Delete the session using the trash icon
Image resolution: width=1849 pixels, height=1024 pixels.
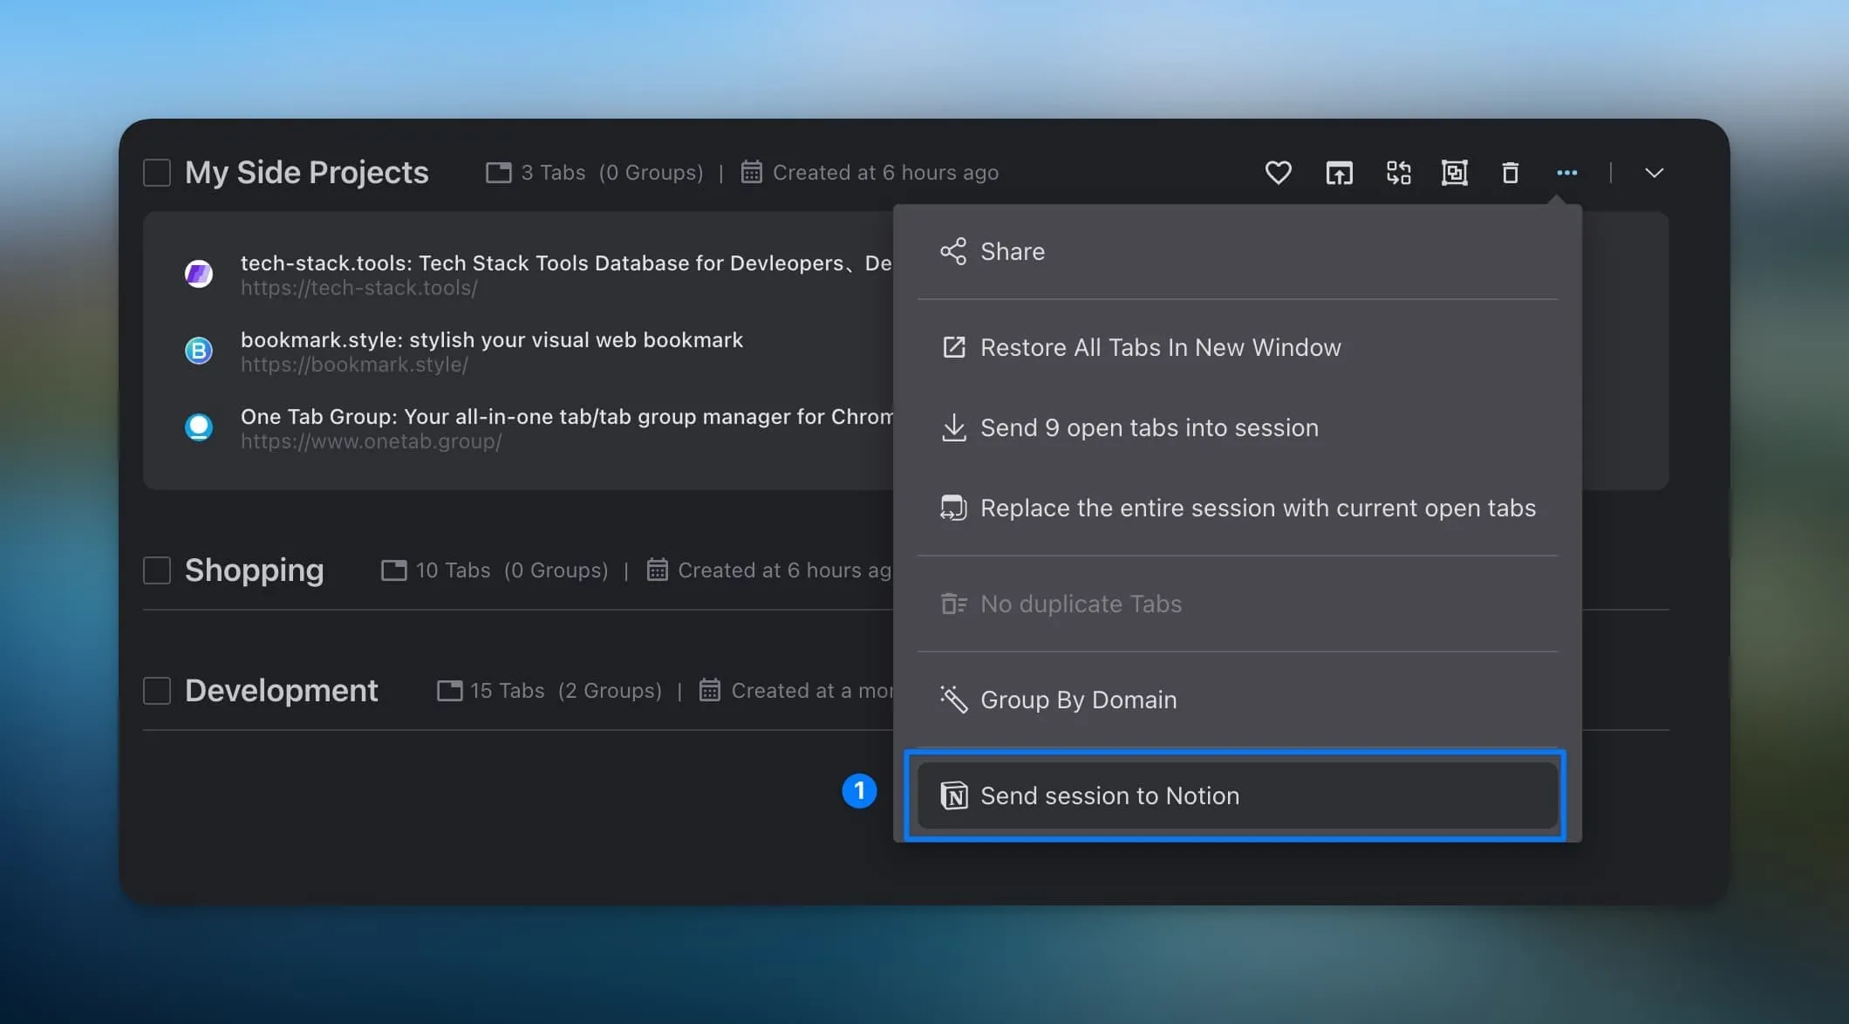(x=1510, y=172)
